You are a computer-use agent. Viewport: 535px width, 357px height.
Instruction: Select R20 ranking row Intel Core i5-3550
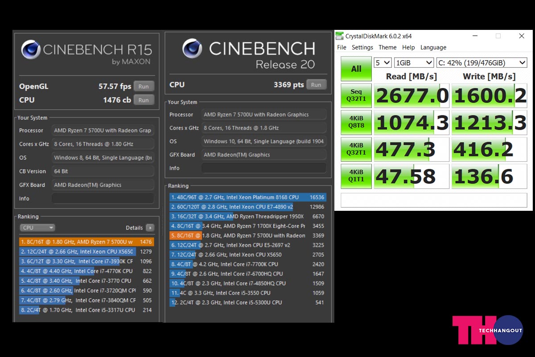pyautogui.click(x=247, y=293)
